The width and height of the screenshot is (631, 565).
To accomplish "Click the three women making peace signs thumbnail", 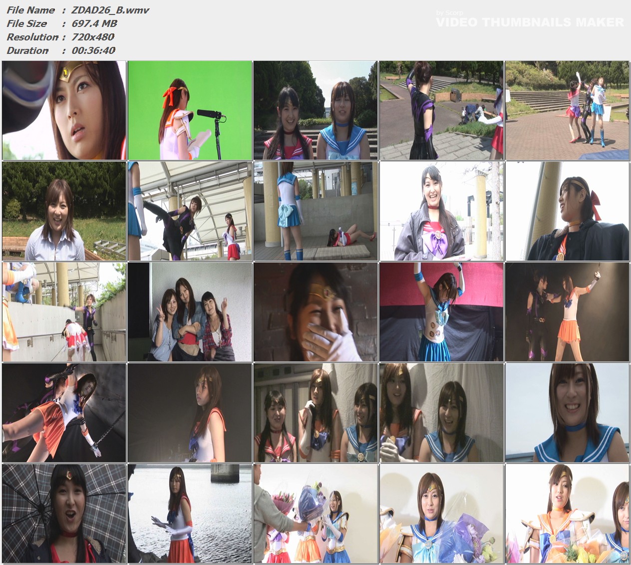I will point(190,312).
